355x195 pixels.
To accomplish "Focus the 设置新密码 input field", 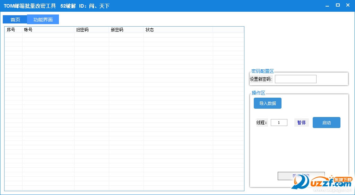I will point(295,79).
